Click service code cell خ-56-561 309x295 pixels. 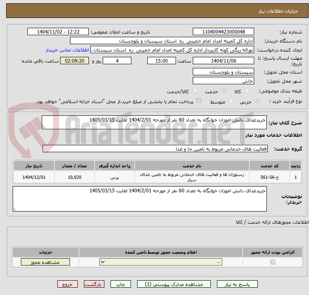269,177
